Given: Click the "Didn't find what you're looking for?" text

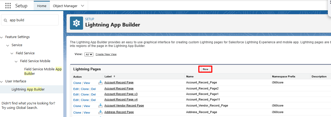Looking at the screenshot, I should click(28, 103).
